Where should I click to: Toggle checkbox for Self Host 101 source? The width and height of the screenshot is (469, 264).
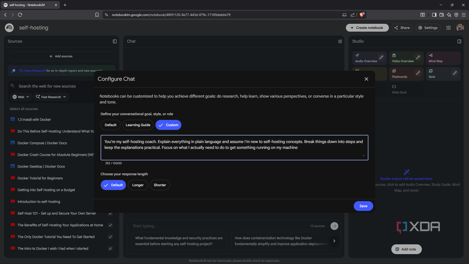click(110, 213)
